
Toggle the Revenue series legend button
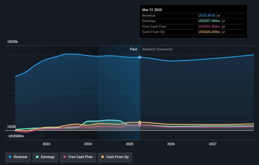tap(18, 157)
